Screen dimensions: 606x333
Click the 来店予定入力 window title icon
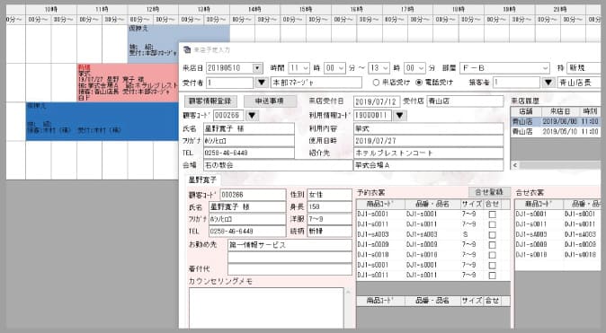pos(187,49)
